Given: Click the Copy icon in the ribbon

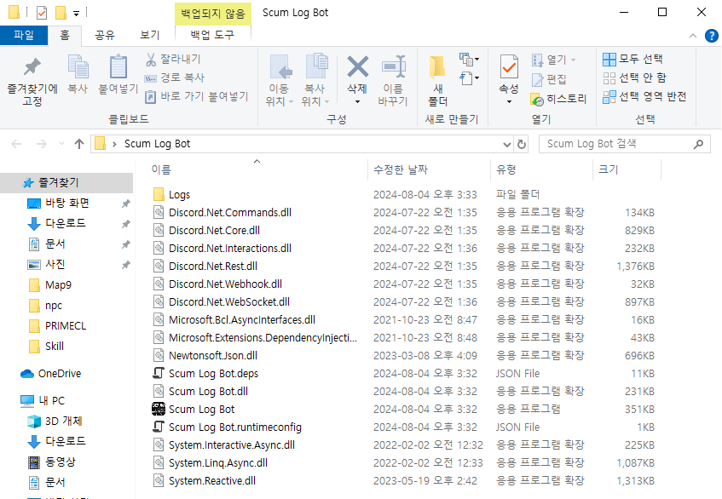Looking at the screenshot, I should pos(78,66).
